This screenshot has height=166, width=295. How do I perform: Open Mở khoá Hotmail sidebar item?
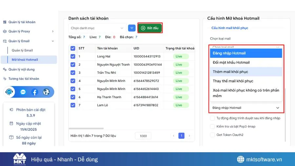point(29,60)
